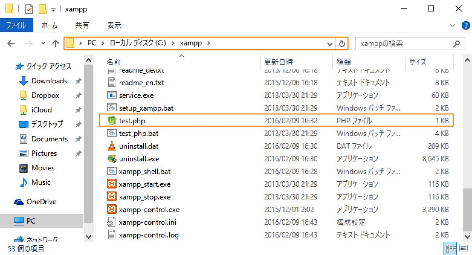This screenshot has height=255, width=472.
Task: Click the properties checkmark icon in the title bar
Action: [29, 9]
